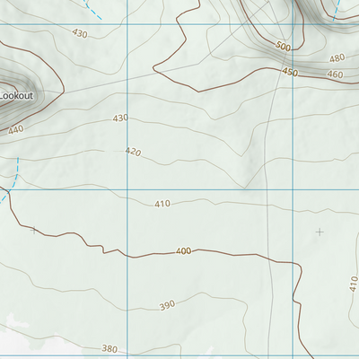Viewport: 359px width, 359px height.
Task: Click the Lookout place name label
Action: (x=16, y=96)
